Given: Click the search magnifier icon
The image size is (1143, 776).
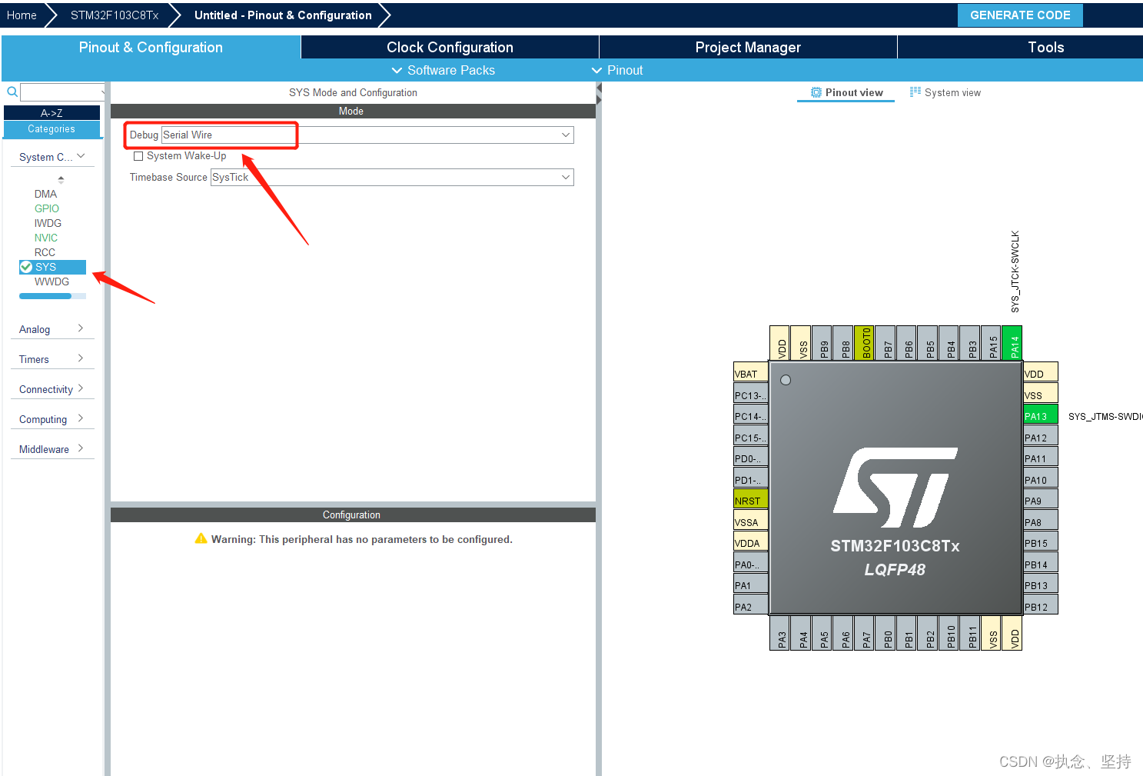Looking at the screenshot, I should click(12, 92).
